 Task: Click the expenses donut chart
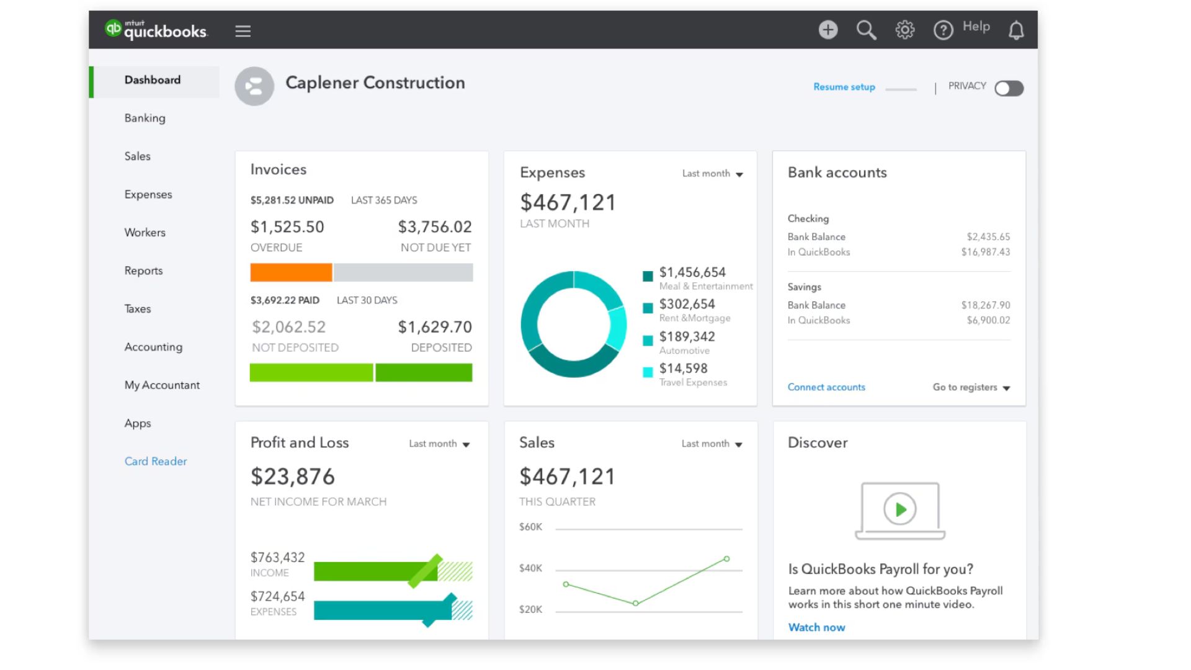[x=574, y=324]
